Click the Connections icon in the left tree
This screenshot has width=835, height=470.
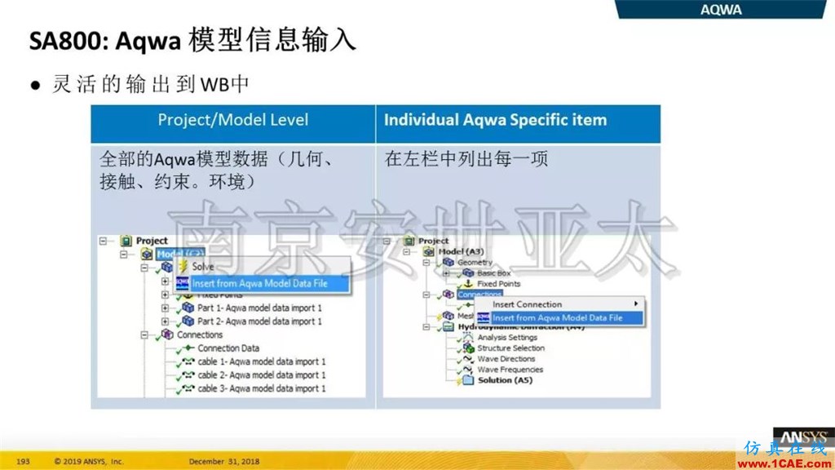point(167,334)
